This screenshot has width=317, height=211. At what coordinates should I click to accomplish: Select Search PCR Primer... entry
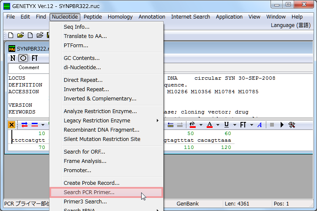107,192
